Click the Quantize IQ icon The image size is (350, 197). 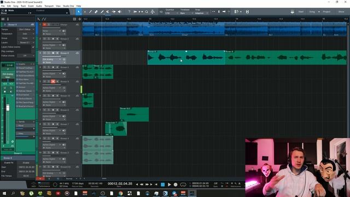(x=161, y=11)
